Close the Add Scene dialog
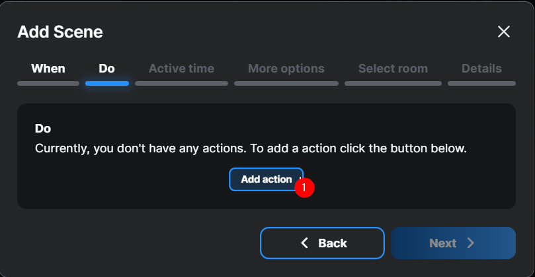 pyautogui.click(x=504, y=32)
